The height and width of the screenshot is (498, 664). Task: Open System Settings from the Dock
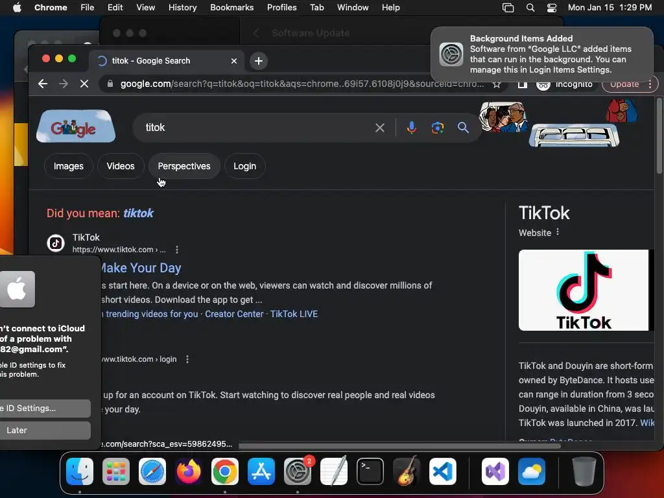(297, 471)
